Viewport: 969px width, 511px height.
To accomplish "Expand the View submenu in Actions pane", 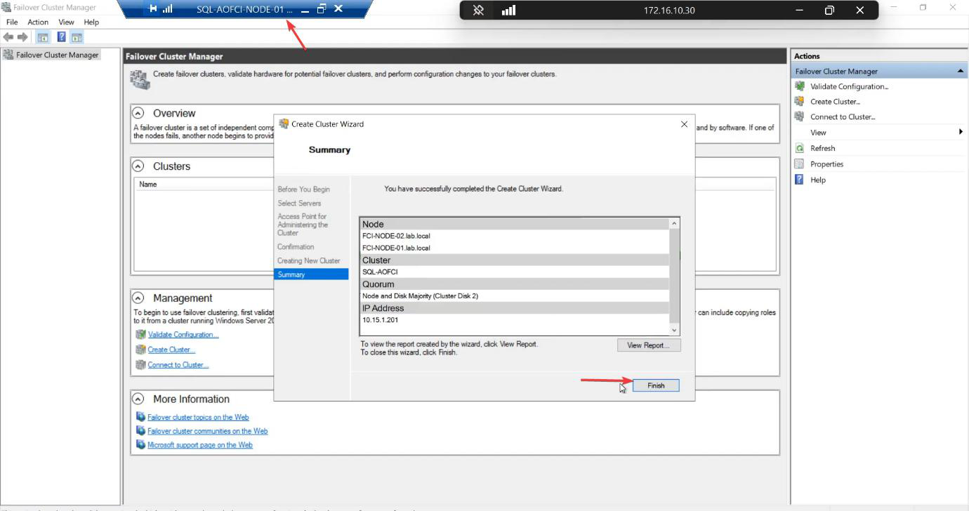I will [961, 132].
